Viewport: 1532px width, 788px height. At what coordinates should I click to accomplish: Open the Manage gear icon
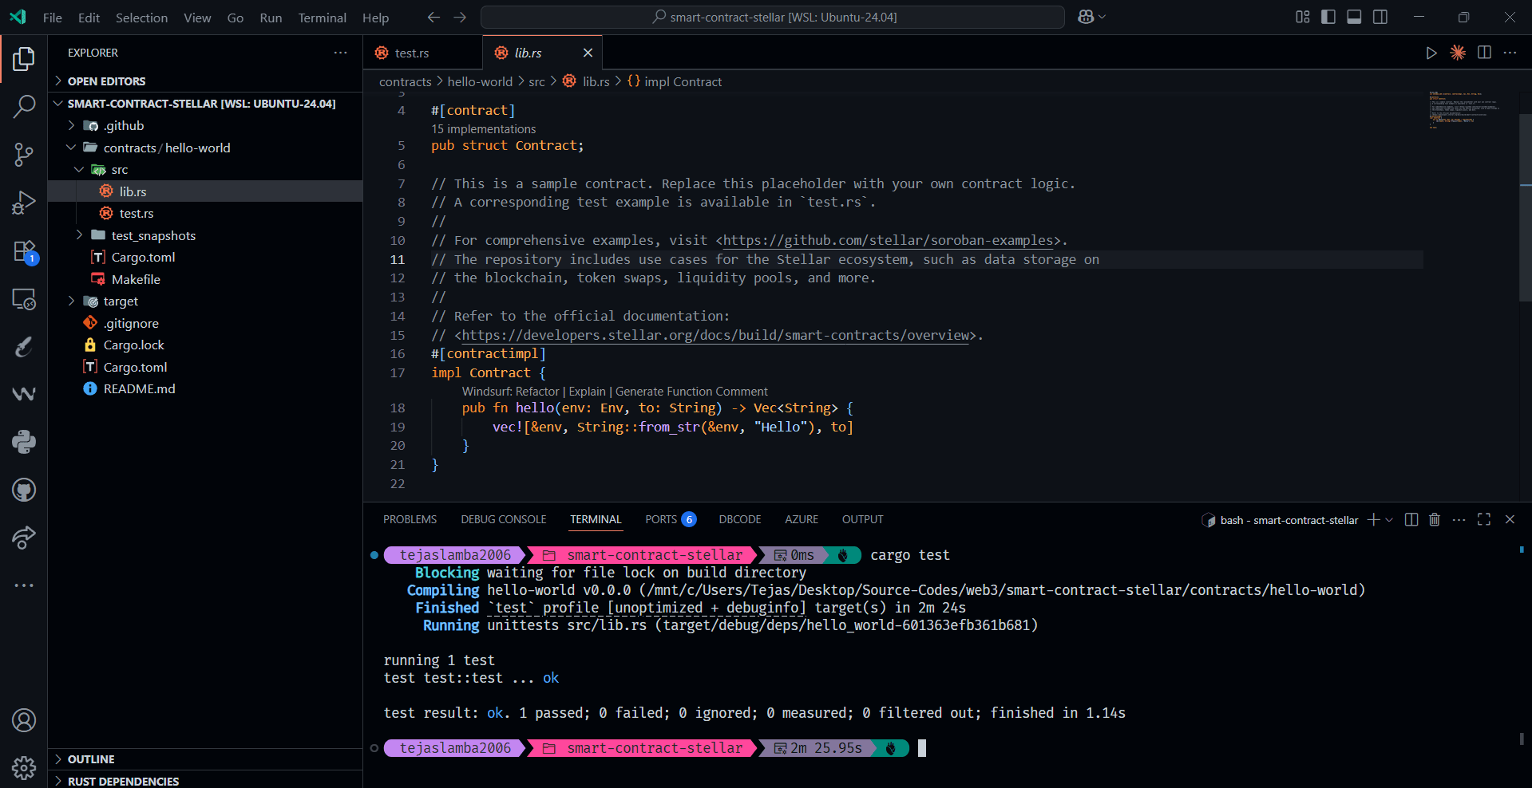tap(24, 768)
